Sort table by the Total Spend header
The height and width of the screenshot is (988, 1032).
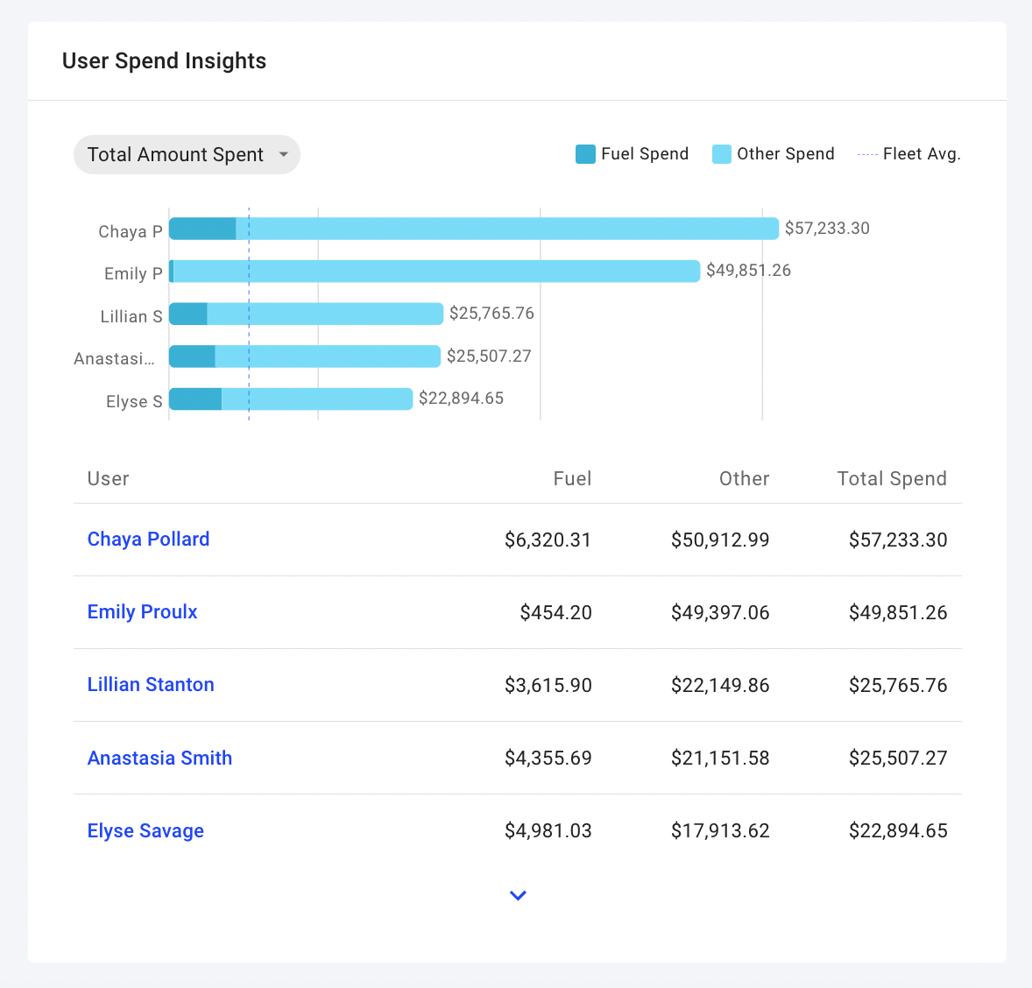point(891,479)
